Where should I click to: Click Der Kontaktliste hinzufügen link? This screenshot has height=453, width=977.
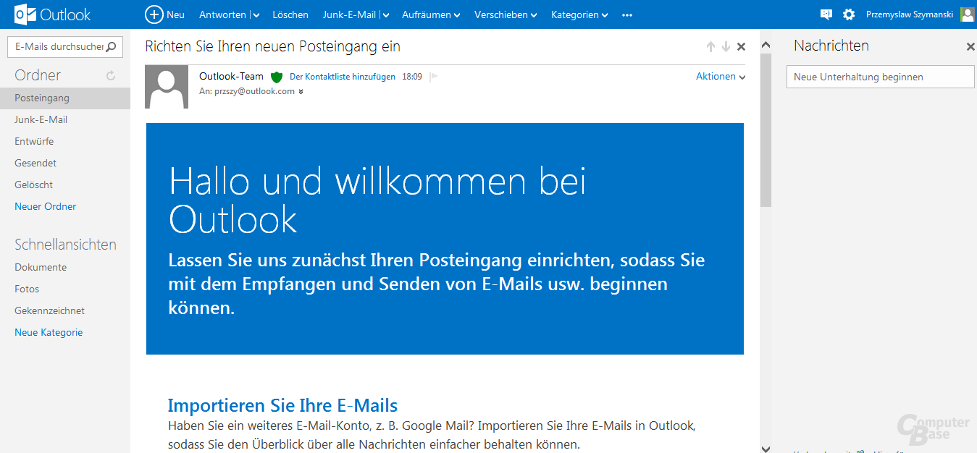[343, 77]
